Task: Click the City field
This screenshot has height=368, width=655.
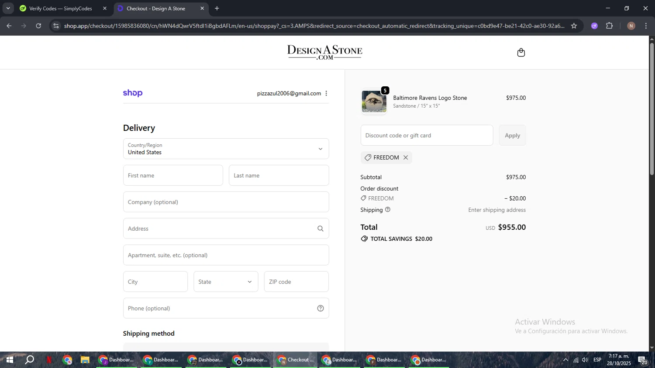Action: (x=155, y=282)
